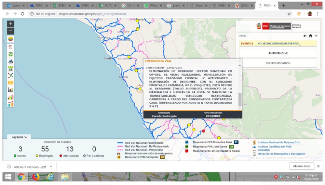The width and height of the screenshot is (325, 185).
Task: Open the calendar icon in sidebar
Action: [11, 69]
